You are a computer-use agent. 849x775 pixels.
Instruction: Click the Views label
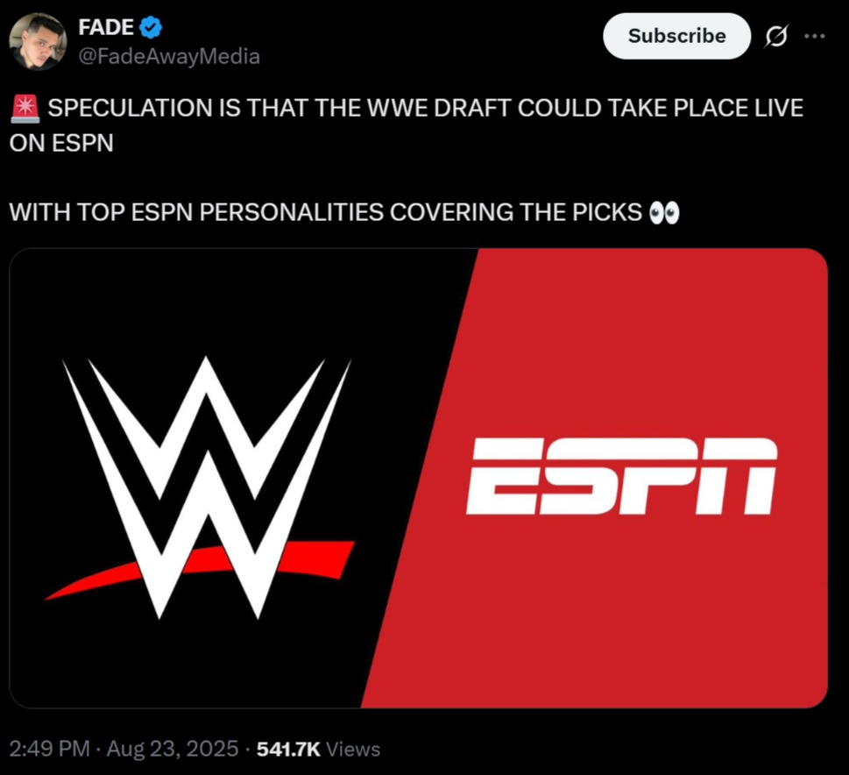point(353,749)
